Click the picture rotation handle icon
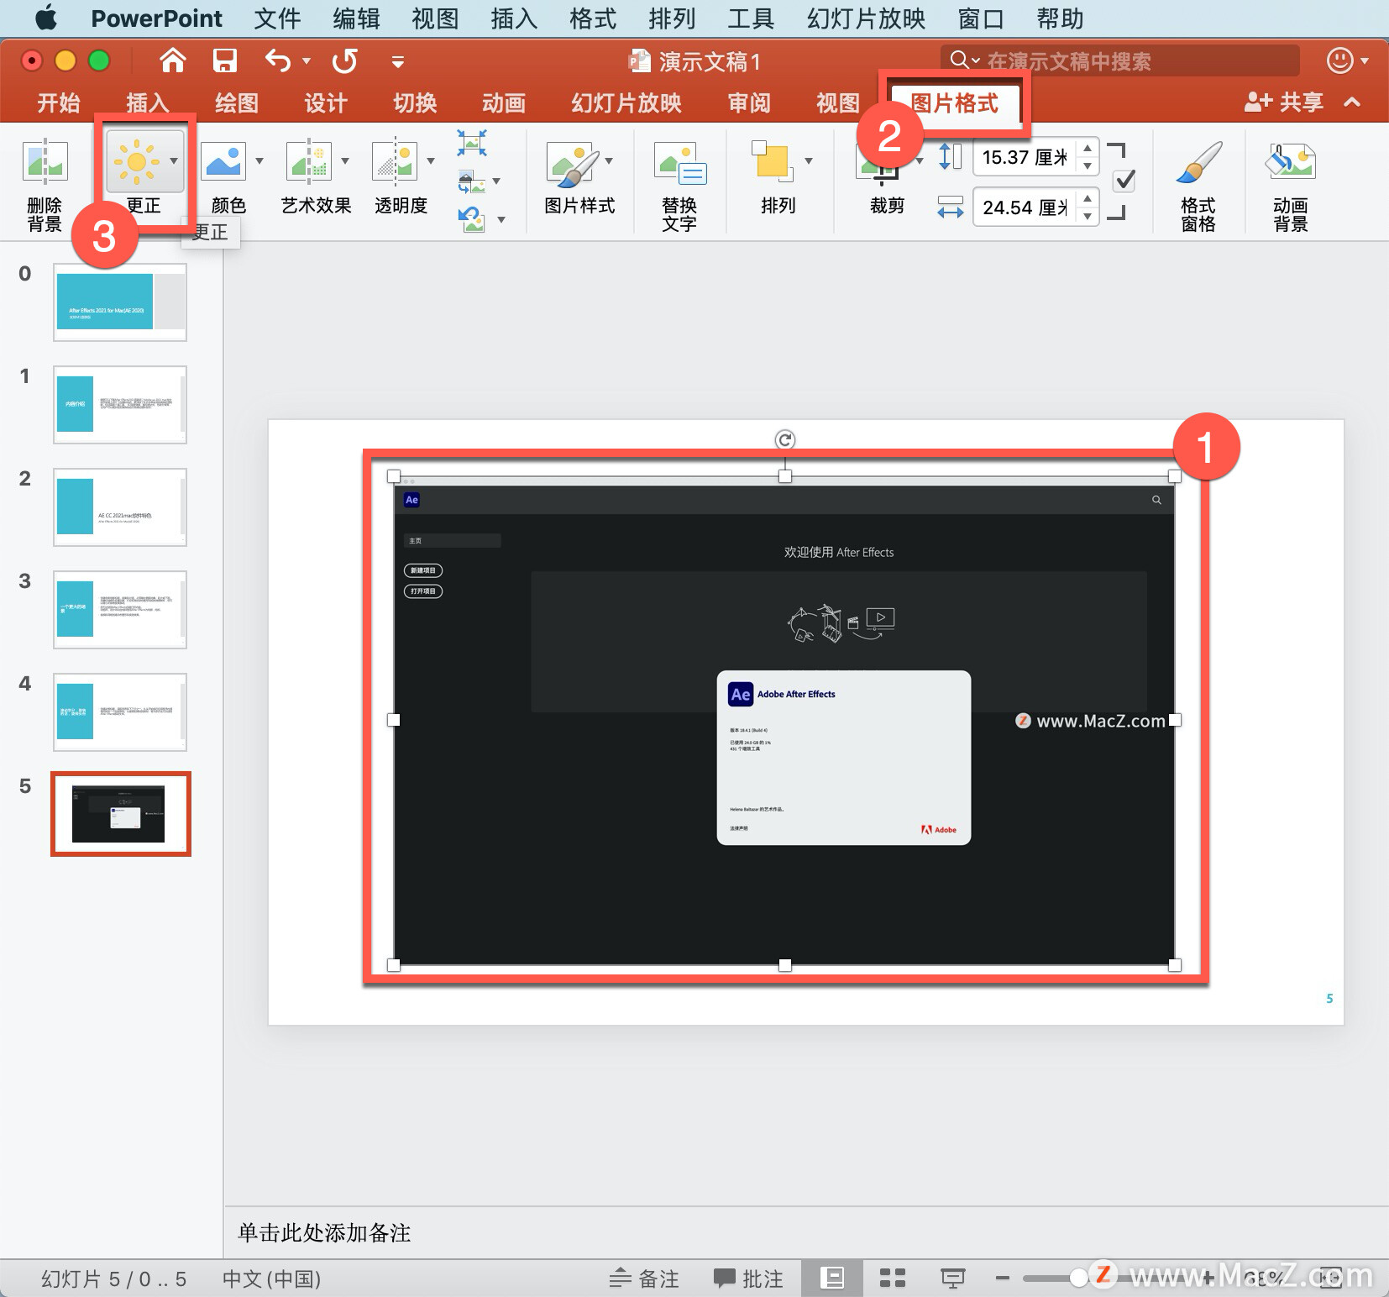 [785, 439]
